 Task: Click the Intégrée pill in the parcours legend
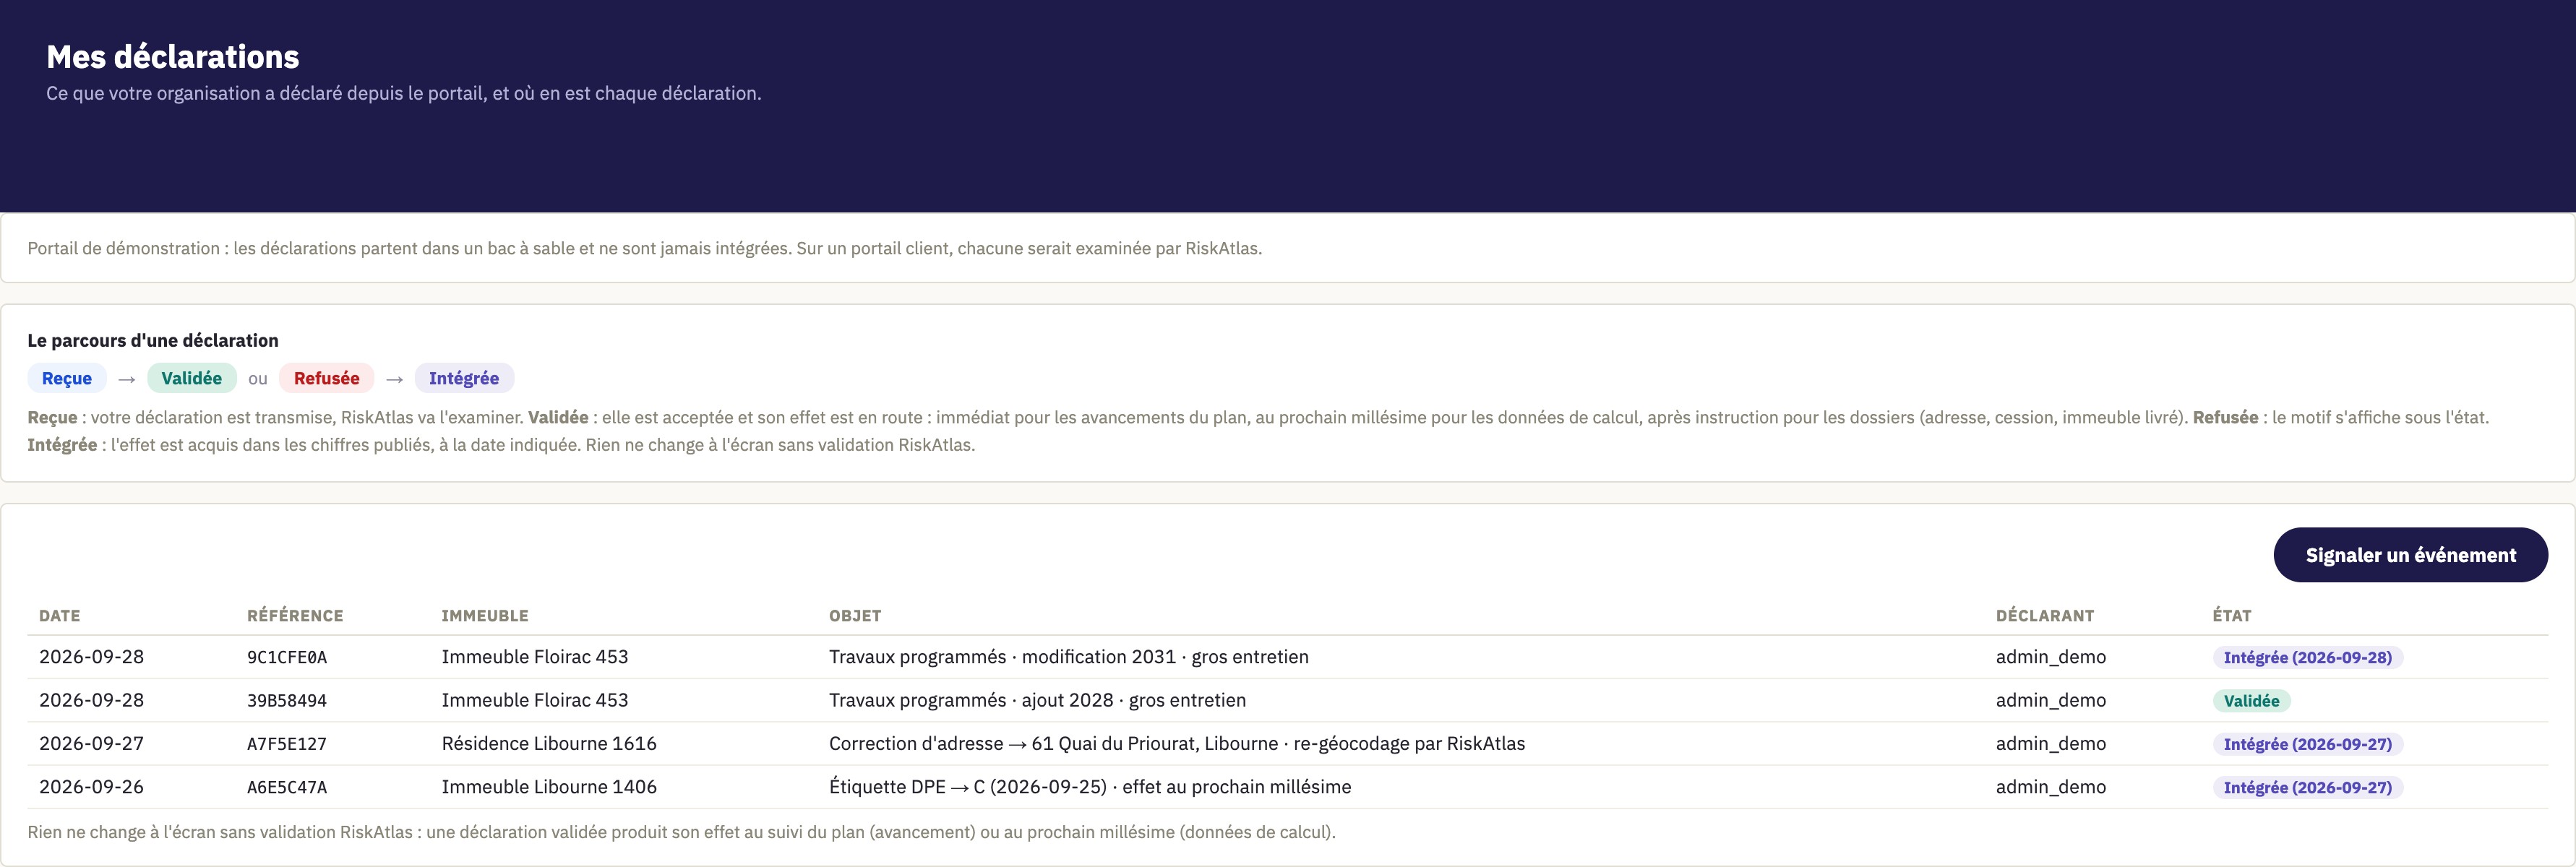(464, 378)
